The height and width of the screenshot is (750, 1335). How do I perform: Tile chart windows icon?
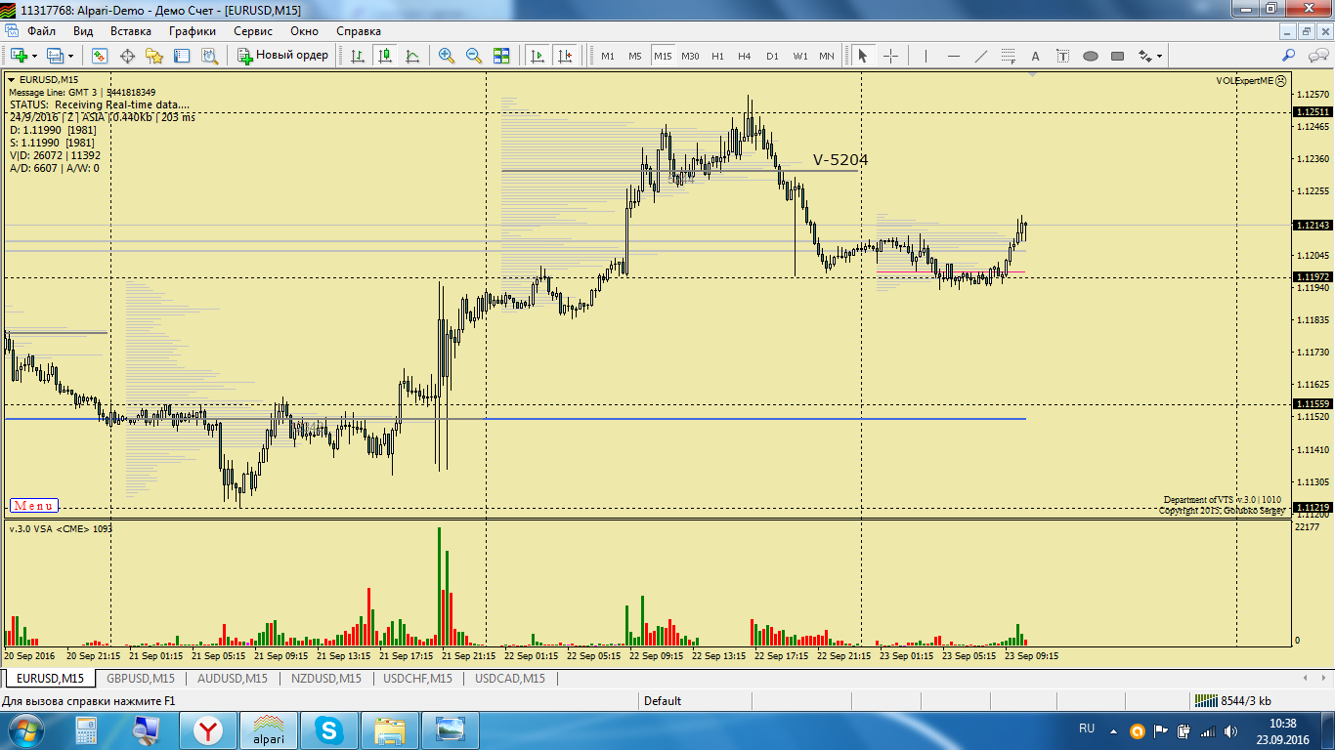[x=501, y=56]
